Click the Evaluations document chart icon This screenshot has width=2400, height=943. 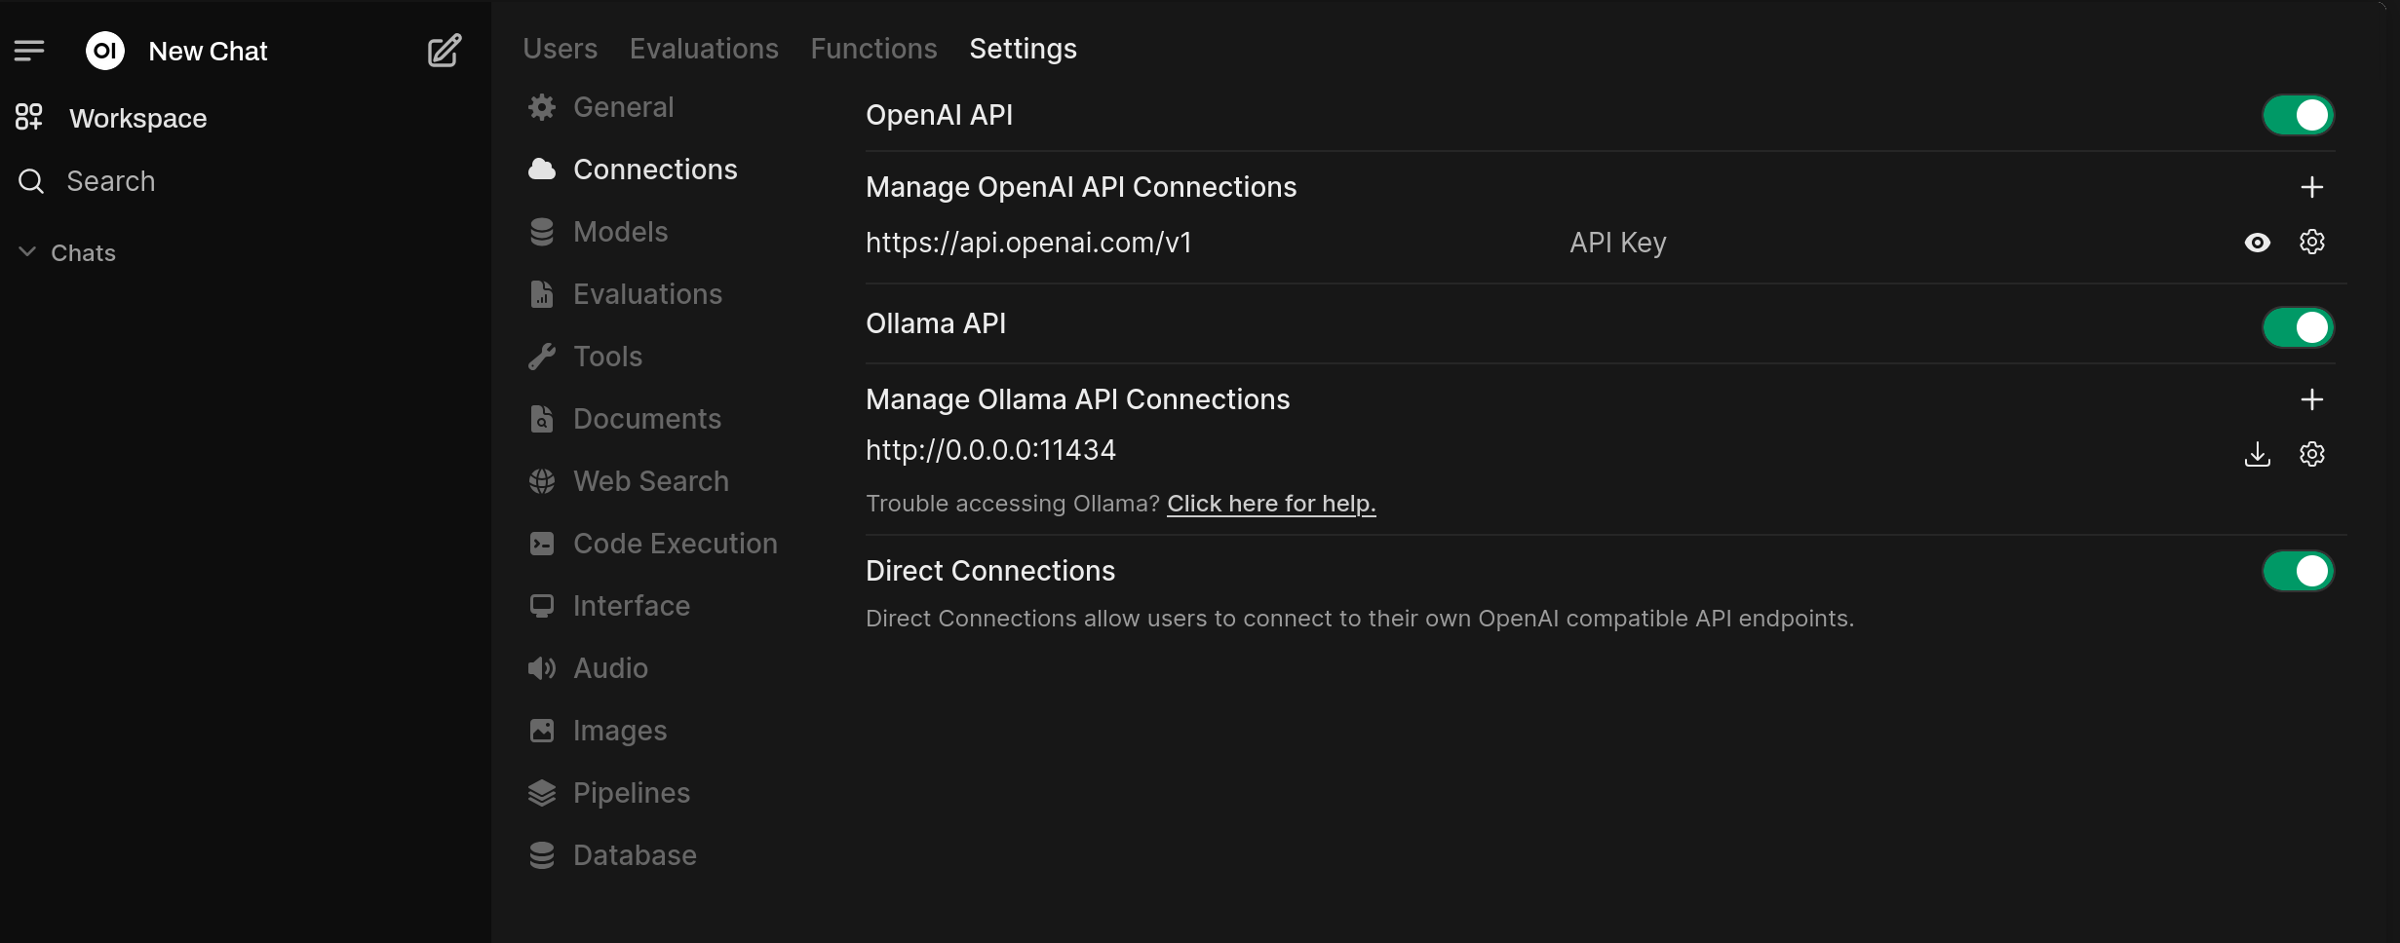point(542,294)
